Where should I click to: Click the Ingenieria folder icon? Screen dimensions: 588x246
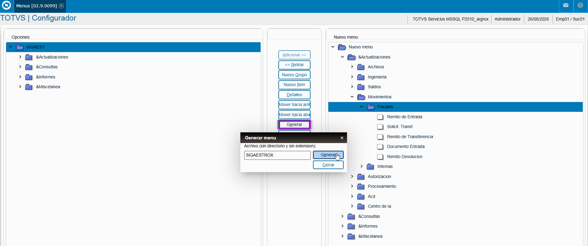point(361,77)
